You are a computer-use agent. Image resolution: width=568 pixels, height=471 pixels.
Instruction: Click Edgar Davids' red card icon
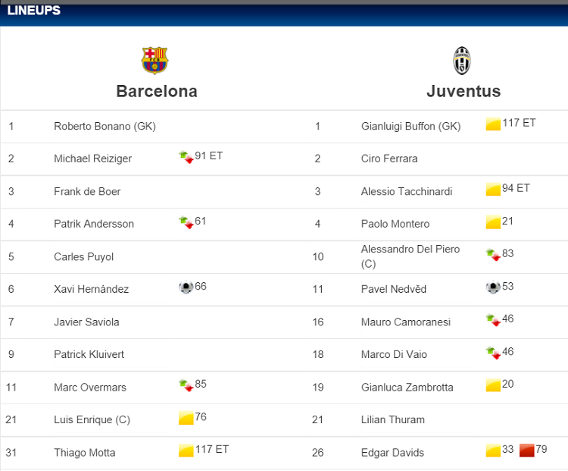tap(527, 451)
